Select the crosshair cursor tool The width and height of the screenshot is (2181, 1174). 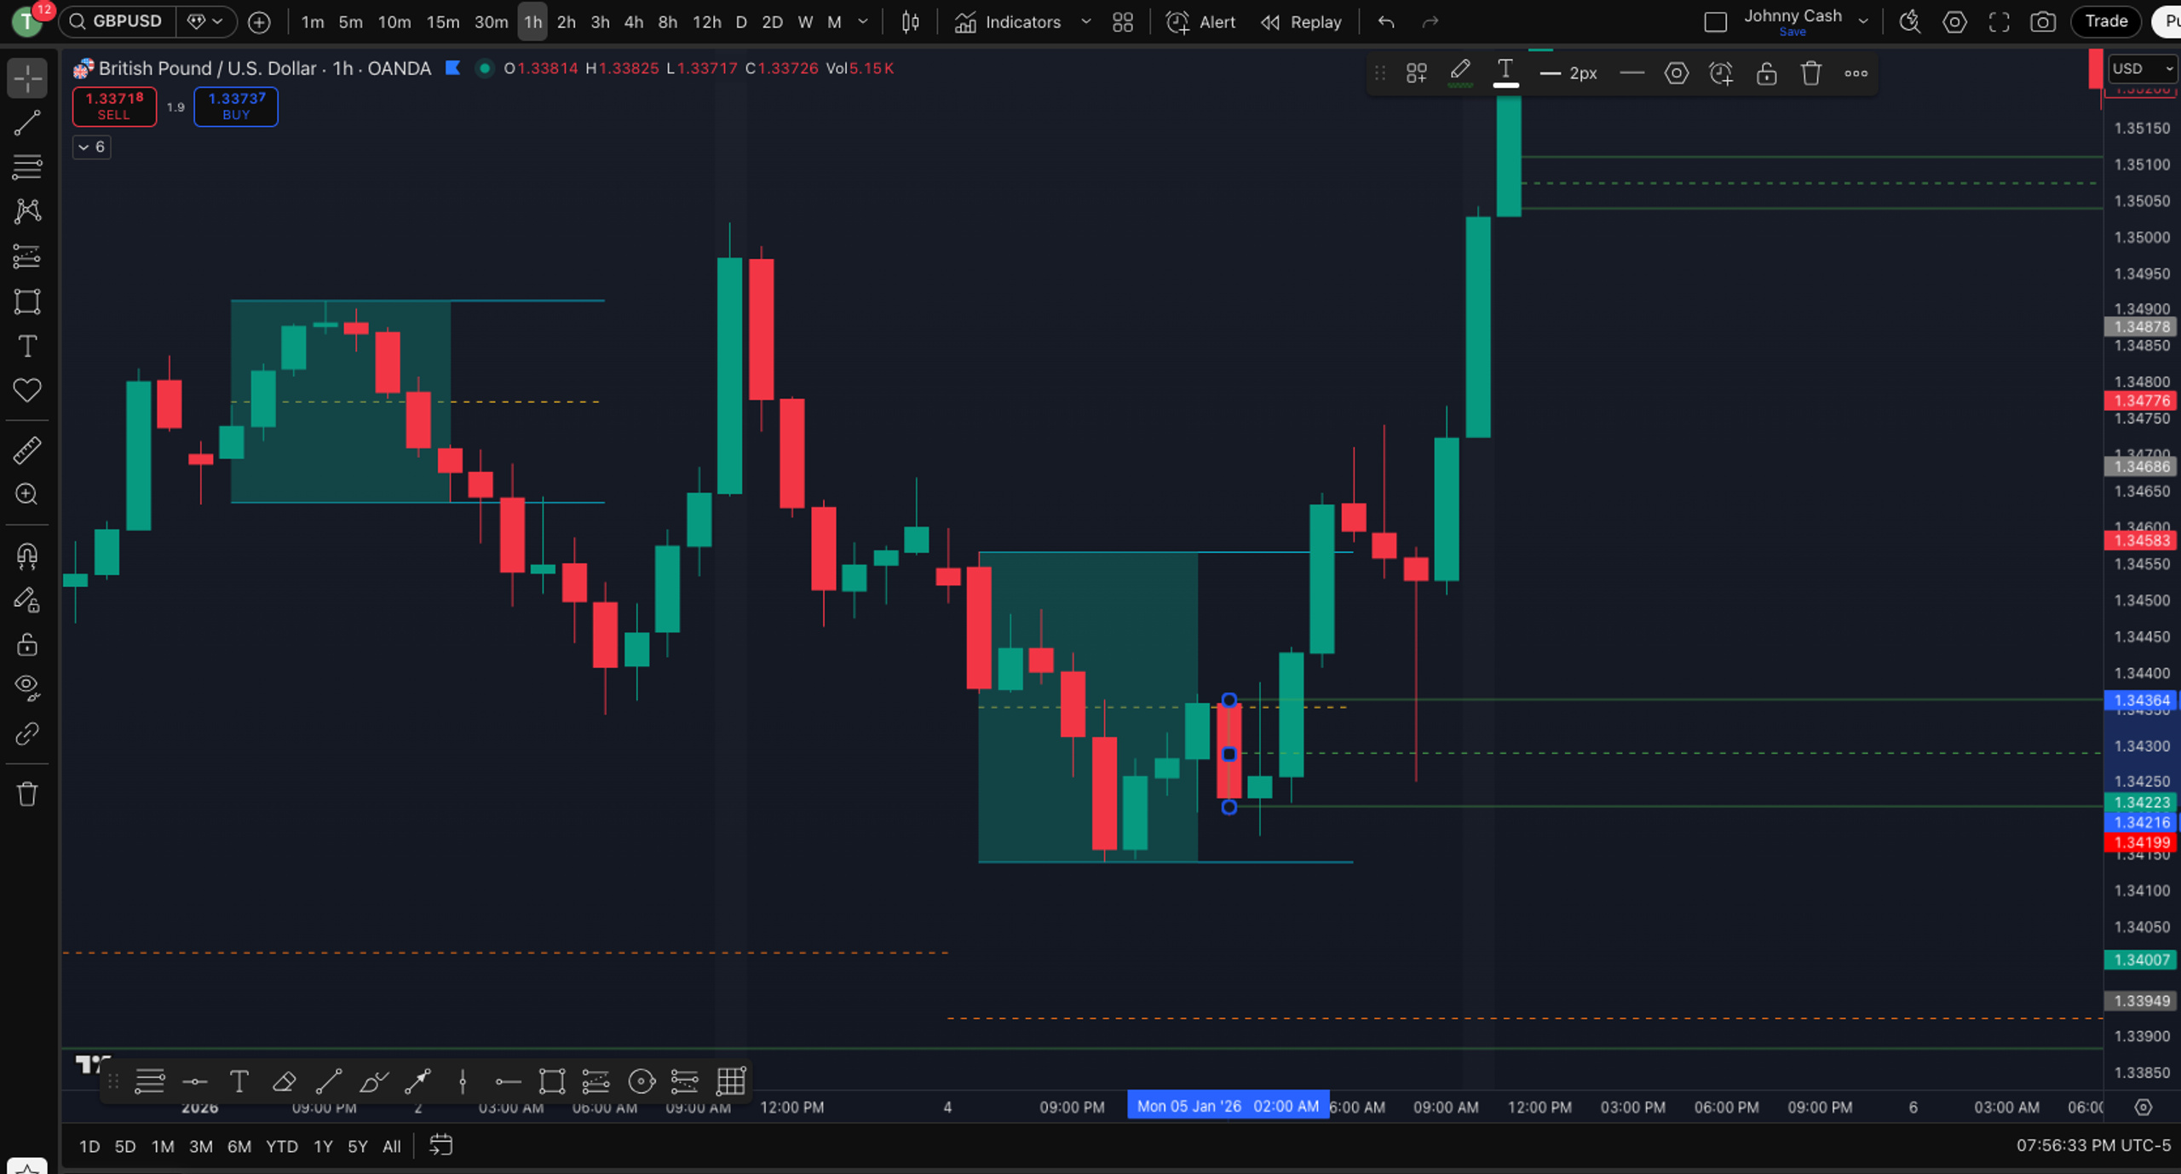(27, 78)
